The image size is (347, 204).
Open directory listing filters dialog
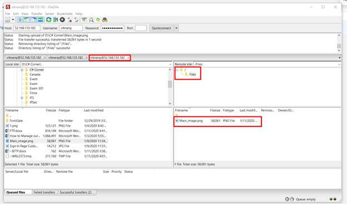[84, 20]
